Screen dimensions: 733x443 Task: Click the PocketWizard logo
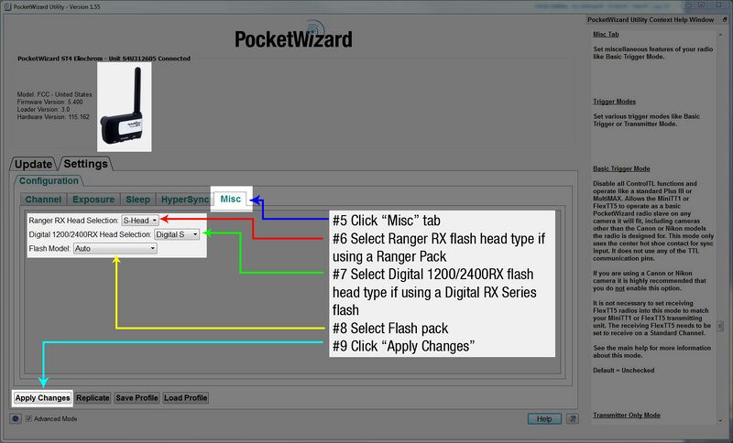pyautogui.click(x=293, y=35)
